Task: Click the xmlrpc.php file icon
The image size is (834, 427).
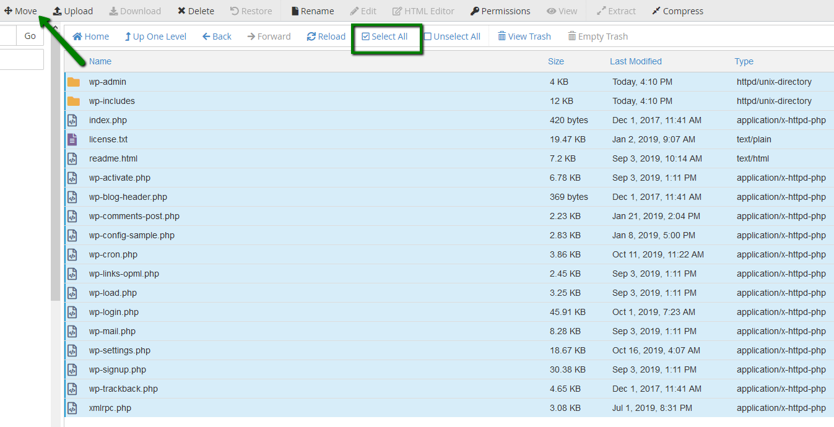Action: (x=72, y=408)
